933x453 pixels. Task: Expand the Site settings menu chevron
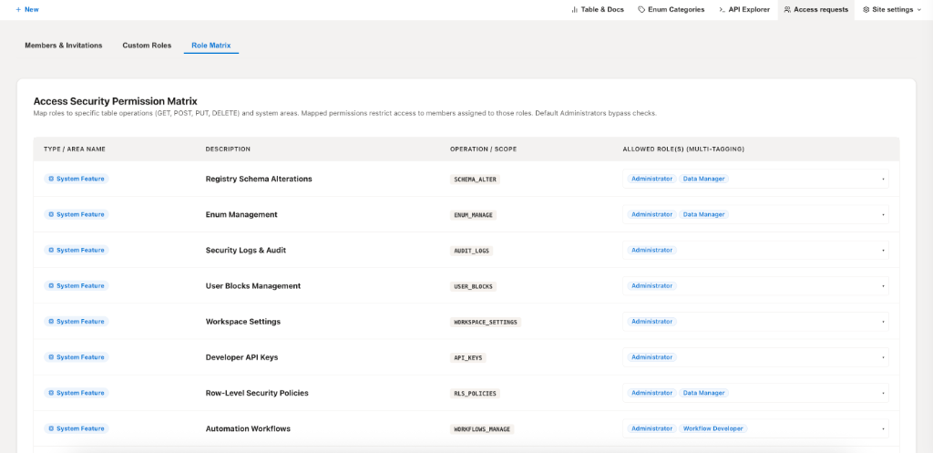point(919,9)
